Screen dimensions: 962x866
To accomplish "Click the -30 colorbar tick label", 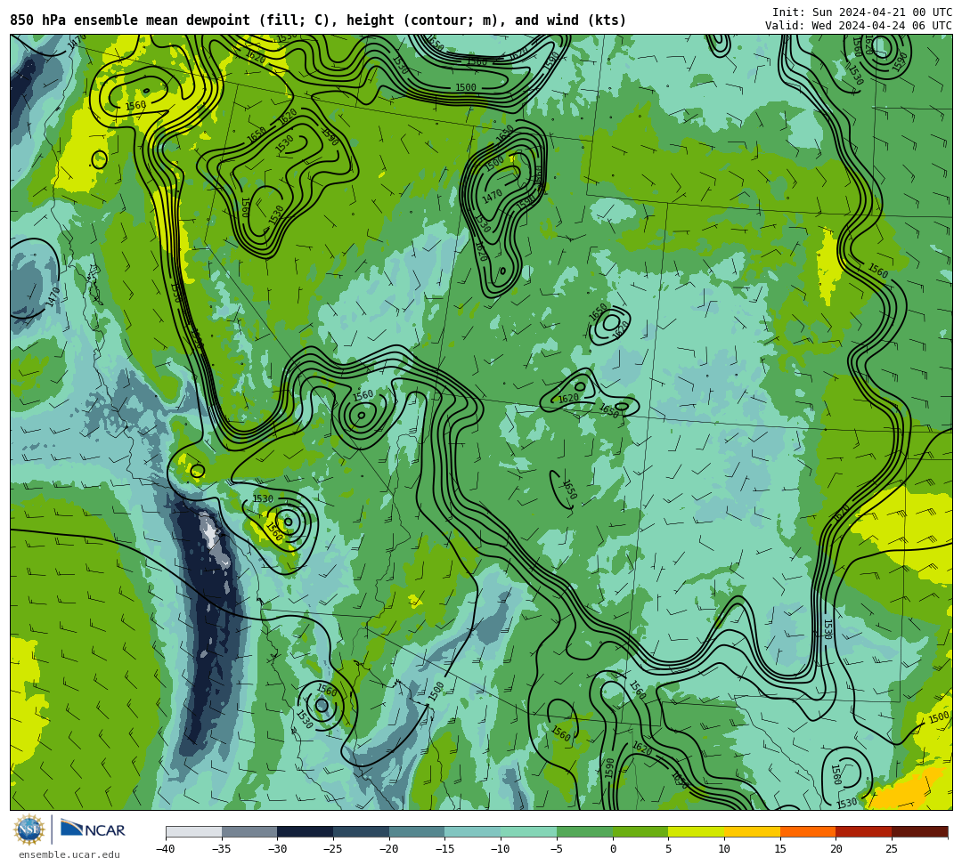I will click(277, 849).
